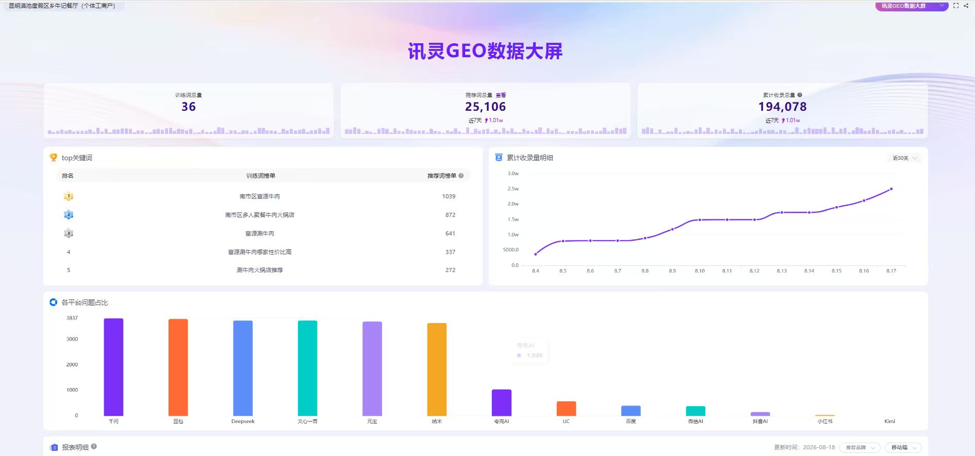Click help icon next to 累计收录总量
Image resolution: width=975 pixels, height=456 pixels.
click(800, 95)
